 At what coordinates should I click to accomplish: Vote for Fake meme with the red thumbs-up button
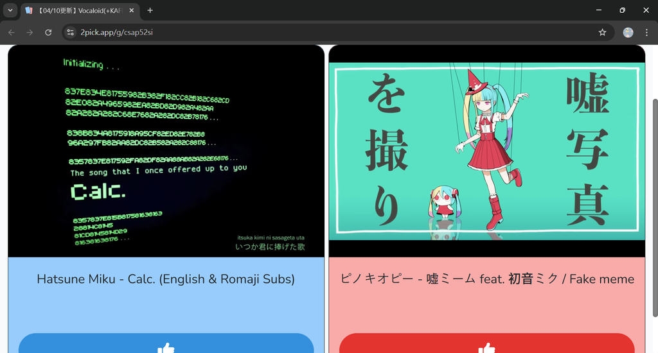[487, 344]
